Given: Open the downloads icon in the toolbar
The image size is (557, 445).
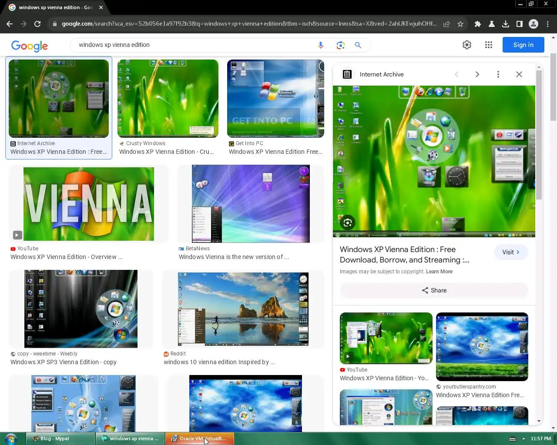Looking at the screenshot, I should pyautogui.click(x=506, y=24).
